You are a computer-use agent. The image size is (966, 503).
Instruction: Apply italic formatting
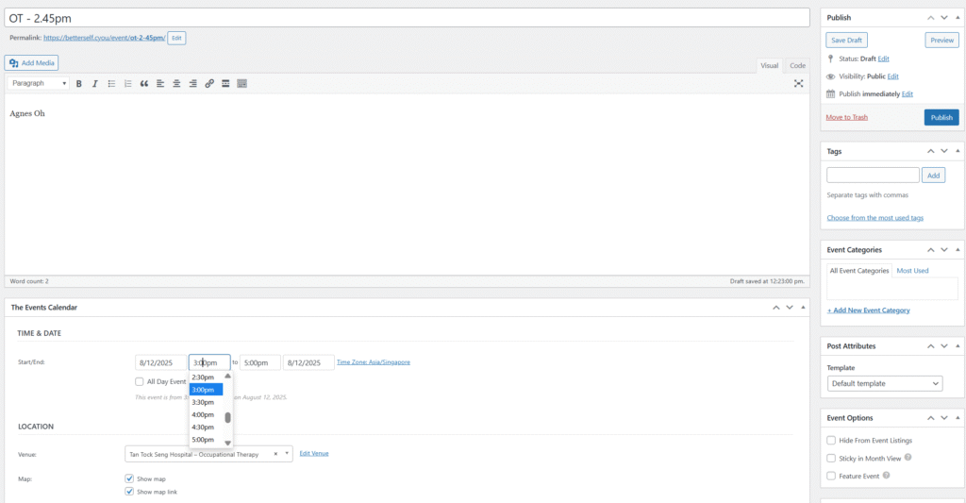point(94,84)
